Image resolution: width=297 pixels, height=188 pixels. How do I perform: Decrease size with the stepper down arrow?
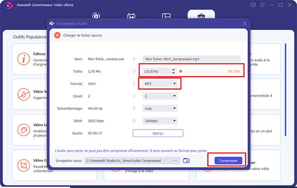[x=173, y=73]
